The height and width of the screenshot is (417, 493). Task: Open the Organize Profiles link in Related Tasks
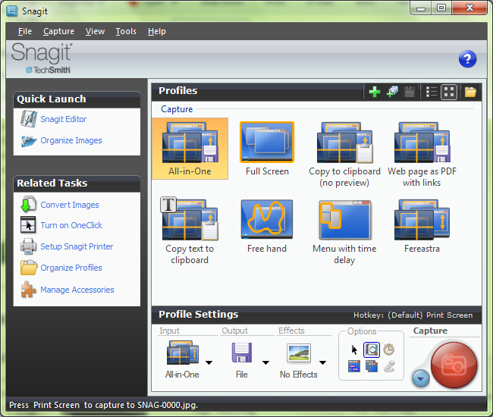[71, 268]
